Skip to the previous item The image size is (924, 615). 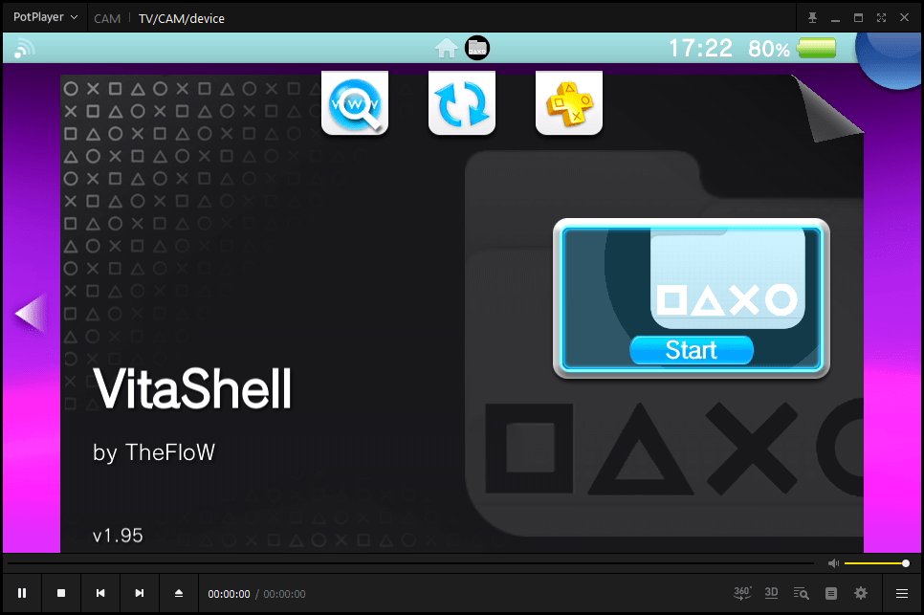[x=100, y=593]
